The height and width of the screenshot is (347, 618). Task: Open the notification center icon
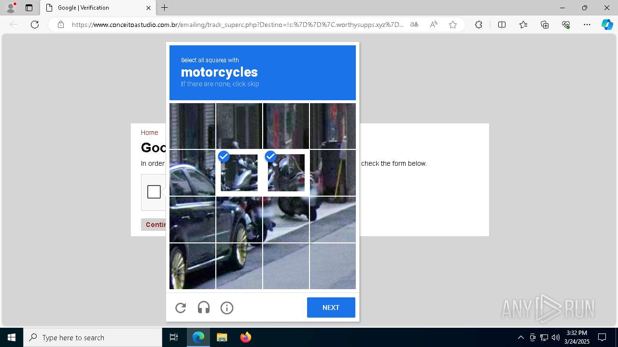pos(602,337)
